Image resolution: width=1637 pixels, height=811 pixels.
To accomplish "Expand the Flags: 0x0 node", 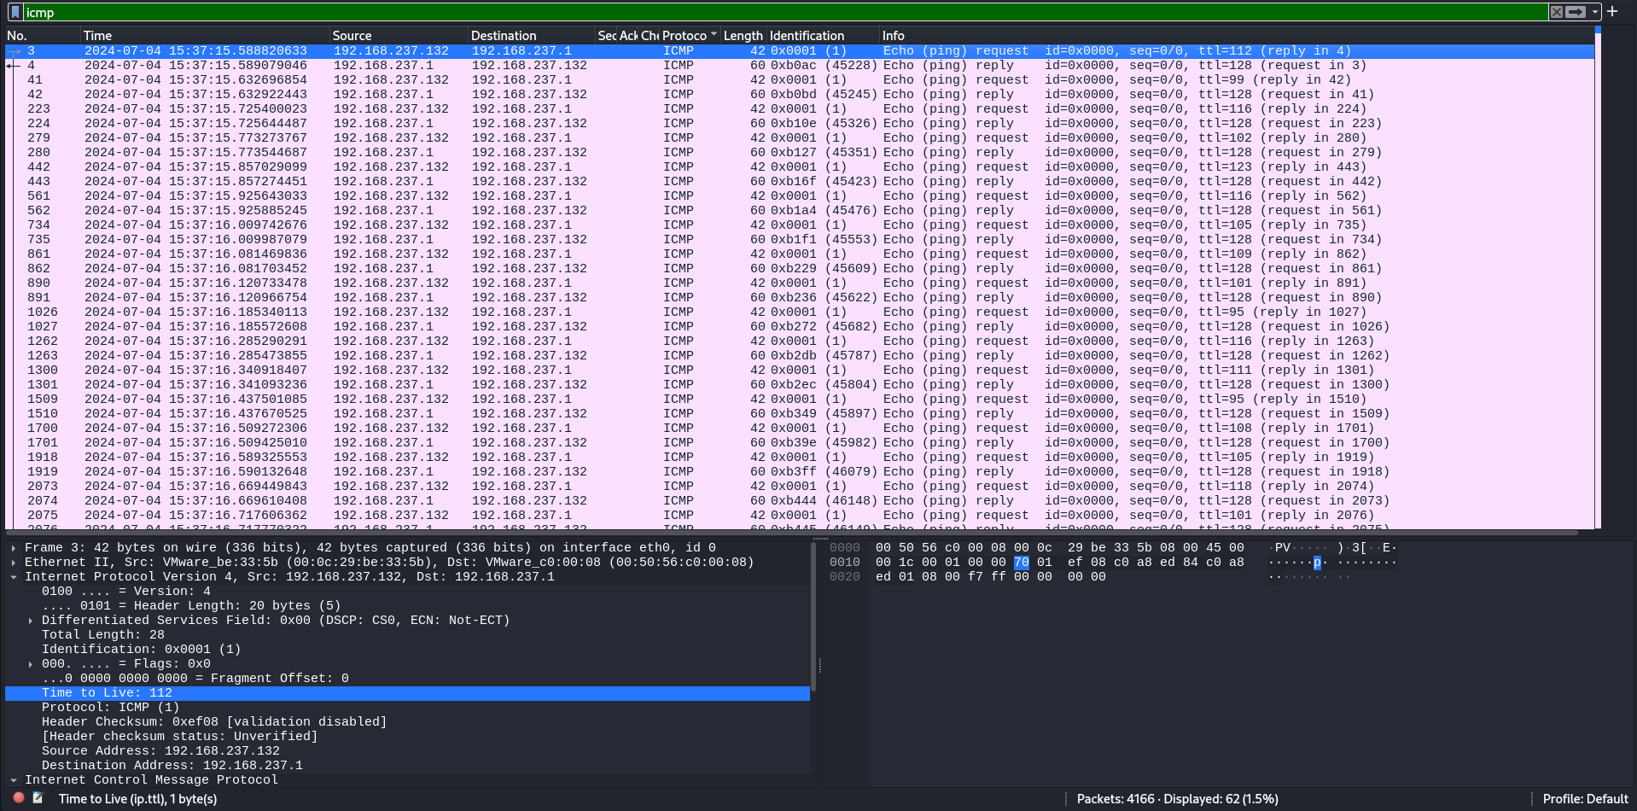I will tap(31, 664).
